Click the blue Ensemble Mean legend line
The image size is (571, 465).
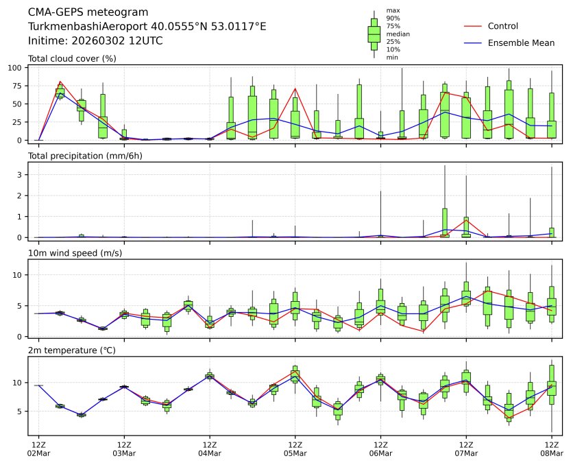[x=474, y=43]
